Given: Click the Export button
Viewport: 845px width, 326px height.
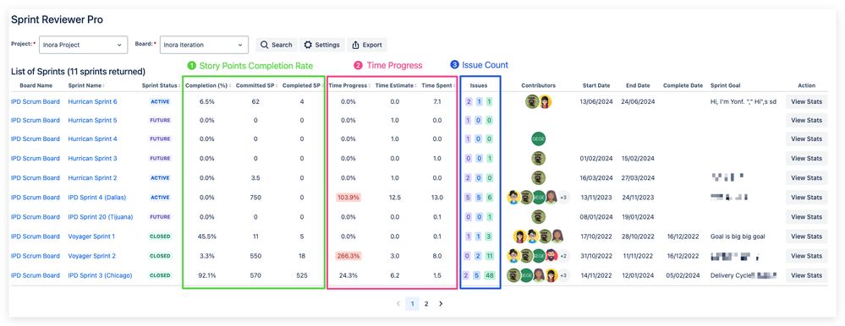Looking at the screenshot, I should [367, 46].
